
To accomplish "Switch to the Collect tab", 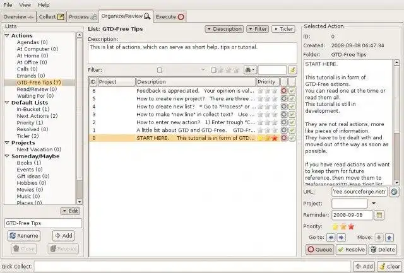I will (51, 17).
